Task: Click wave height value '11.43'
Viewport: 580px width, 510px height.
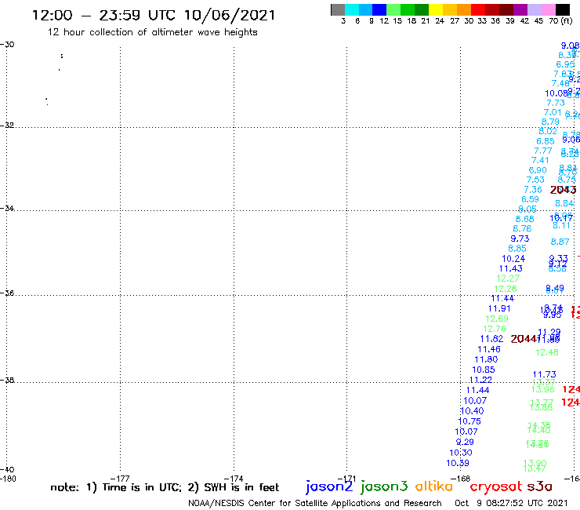Action: [x=511, y=268]
